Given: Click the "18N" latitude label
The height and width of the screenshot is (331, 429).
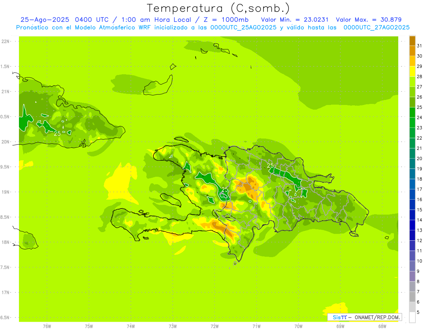Looking at the screenshot, I should (x=5, y=242).
